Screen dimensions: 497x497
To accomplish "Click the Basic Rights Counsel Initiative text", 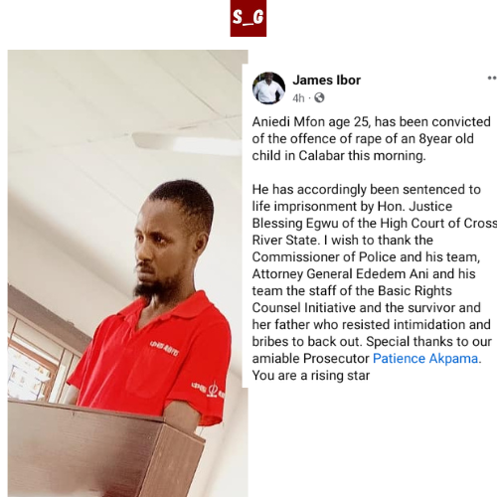I will 352,299.
